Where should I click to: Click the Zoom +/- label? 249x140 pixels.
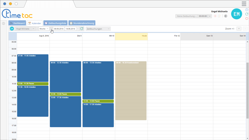230,29
